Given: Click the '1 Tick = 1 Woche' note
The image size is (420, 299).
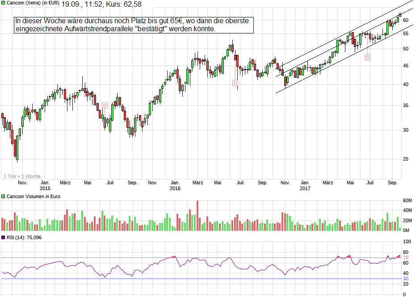Looking at the screenshot, I should [22, 177].
